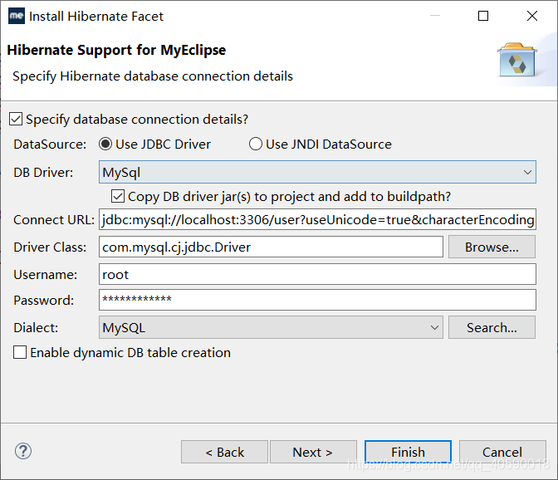Click the 'Hibernate Support for MyEclipse' heading
The width and height of the screenshot is (558, 480).
116,50
